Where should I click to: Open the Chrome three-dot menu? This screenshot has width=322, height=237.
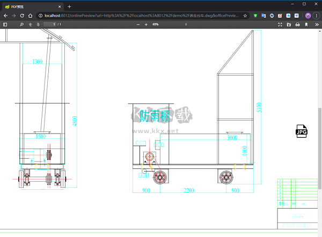point(316,16)
